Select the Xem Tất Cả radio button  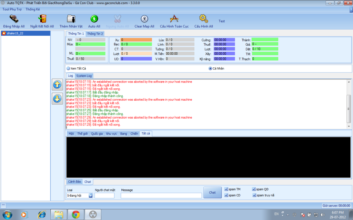coord(68,68)
